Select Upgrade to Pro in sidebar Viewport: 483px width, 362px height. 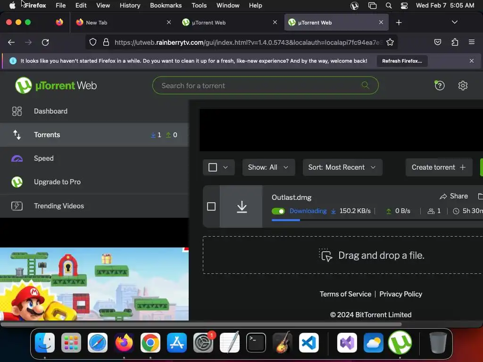tap(94, 182)
